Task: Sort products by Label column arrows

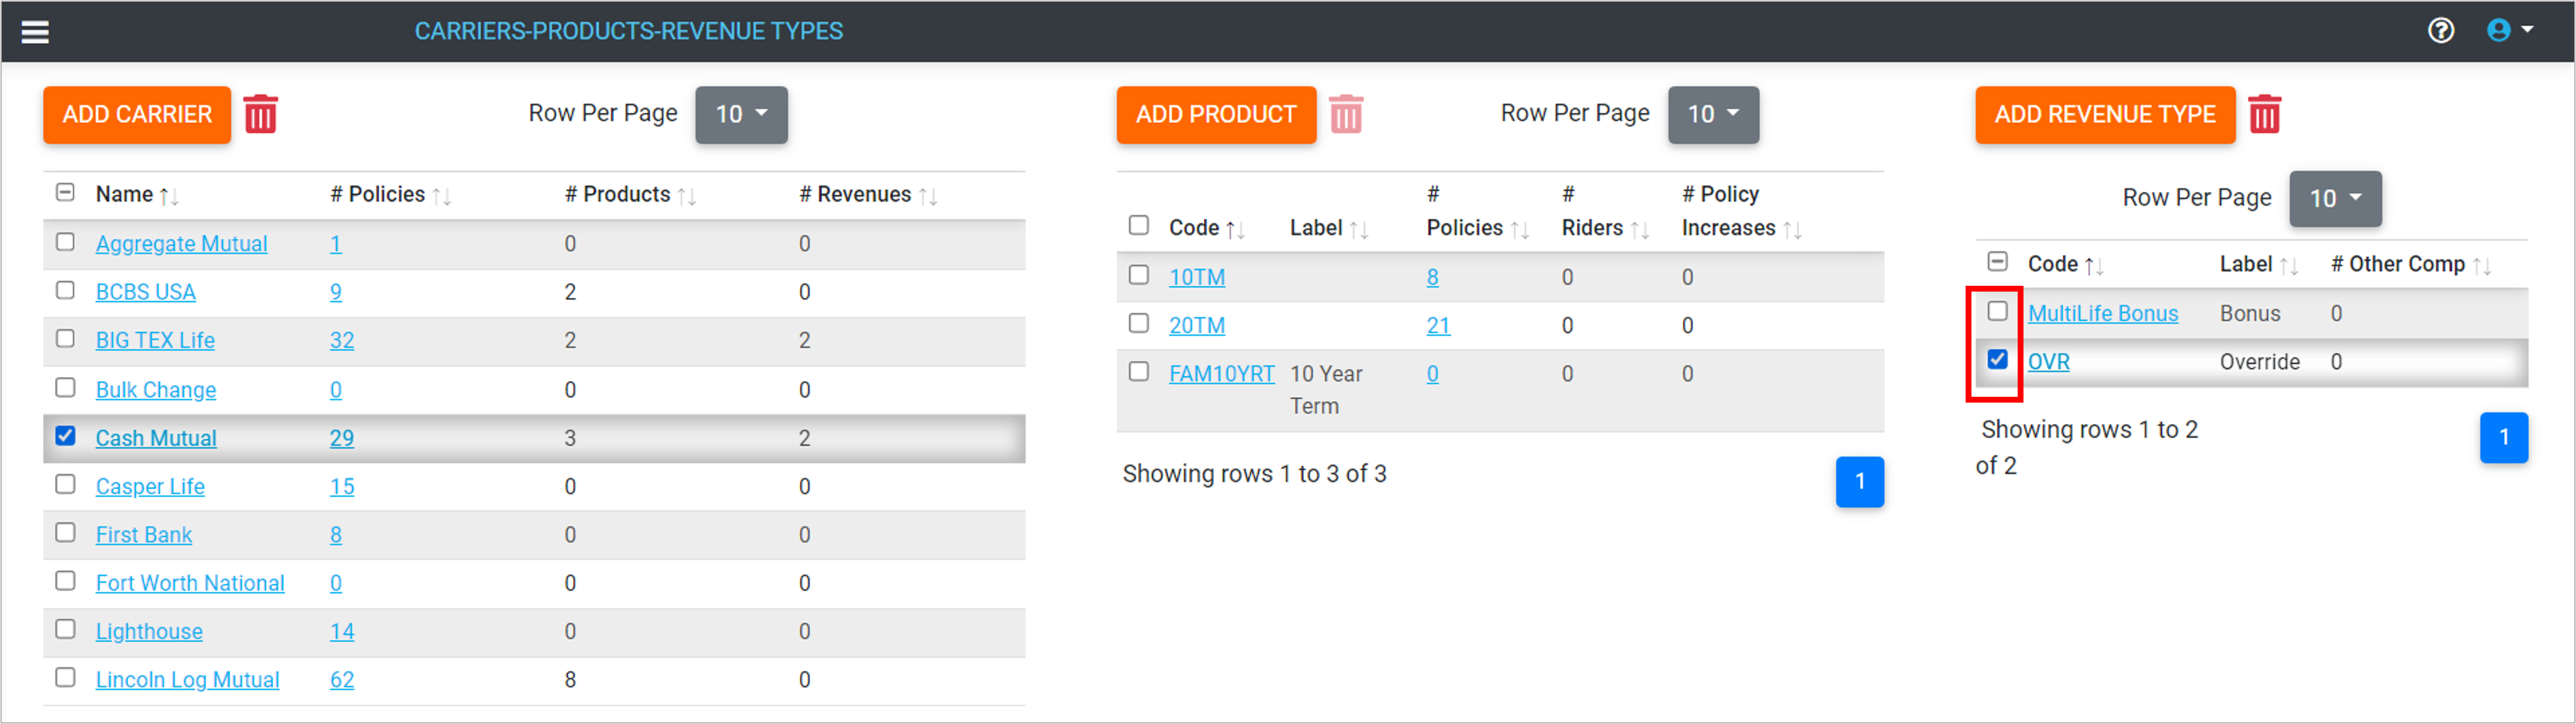Action: pos(1358,230)
